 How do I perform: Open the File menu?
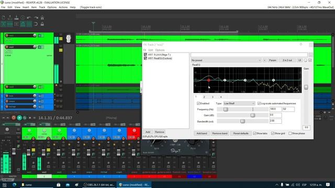point(3,7)
